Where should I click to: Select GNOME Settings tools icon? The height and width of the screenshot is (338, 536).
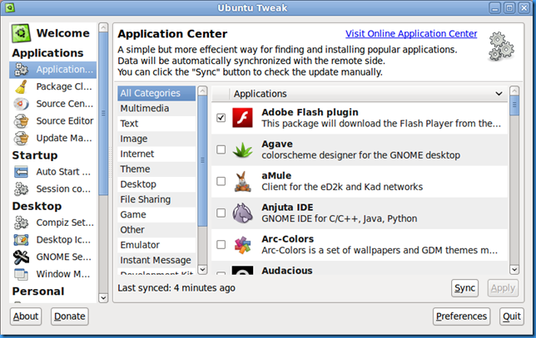(21, 257)
